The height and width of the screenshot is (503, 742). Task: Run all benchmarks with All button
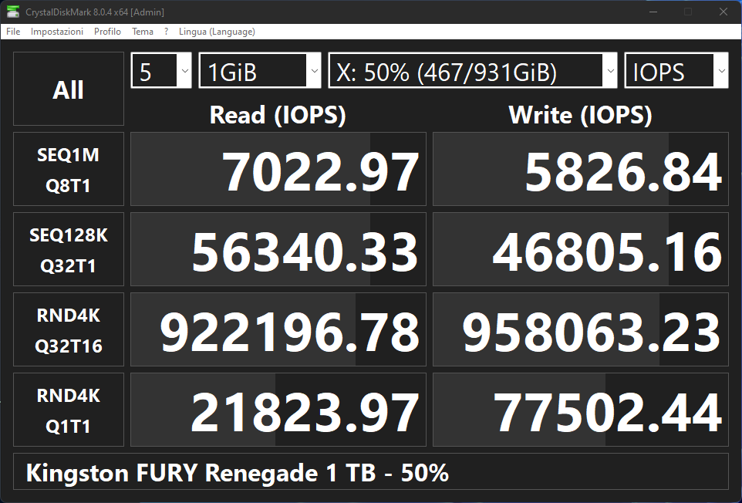click(69, 89)
